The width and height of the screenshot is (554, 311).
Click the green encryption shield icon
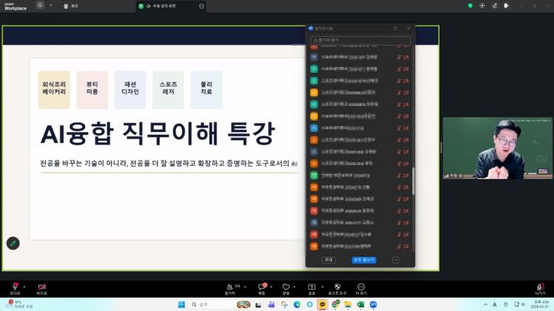470,5
